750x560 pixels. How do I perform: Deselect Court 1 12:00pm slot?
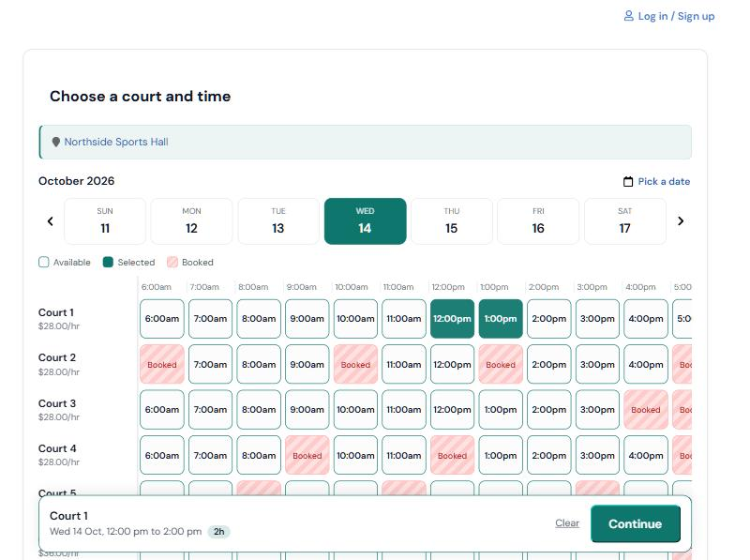[452, 319]
